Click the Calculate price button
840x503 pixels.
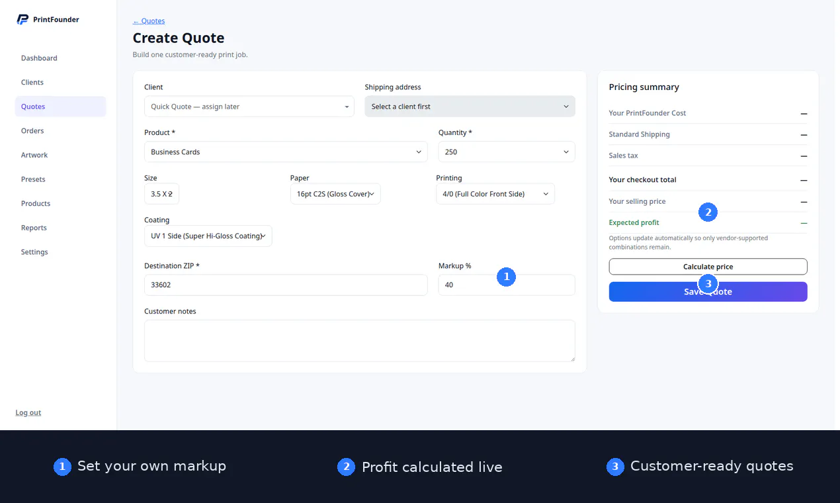(x=708, y=267)
